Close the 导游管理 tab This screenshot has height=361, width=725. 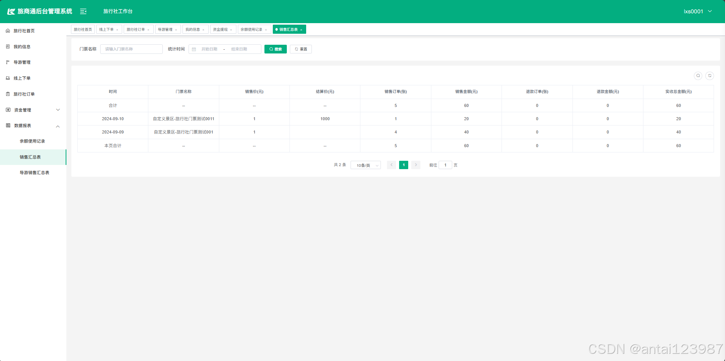pyautogui.click(x=176, y=30)
